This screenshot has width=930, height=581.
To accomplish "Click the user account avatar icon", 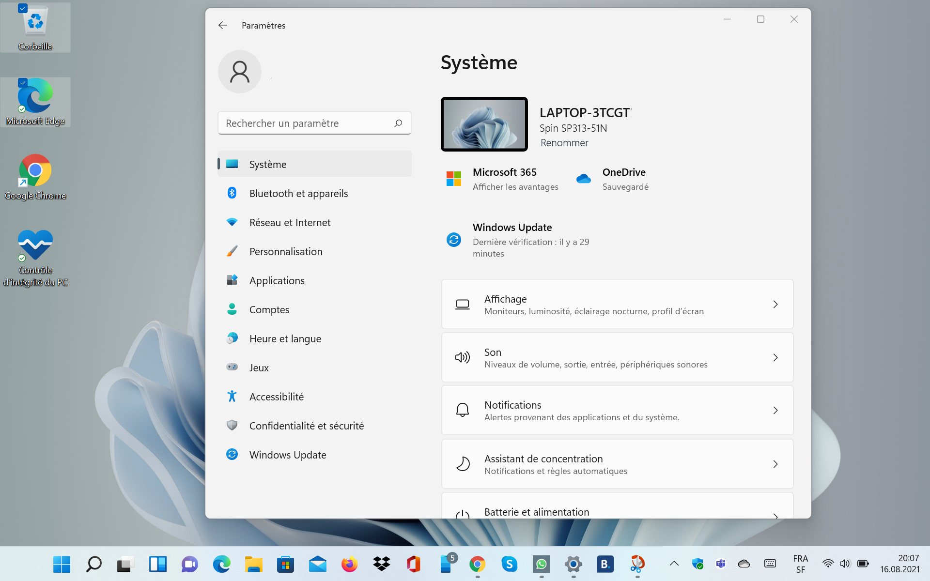I will click(x=239, y=72).
